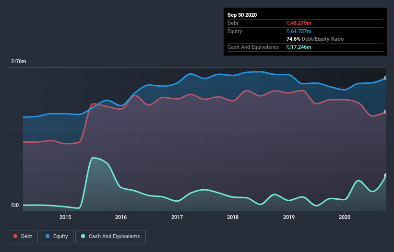Click the ₪70m y-axis label
394x252 pixels.
[19, 61]
